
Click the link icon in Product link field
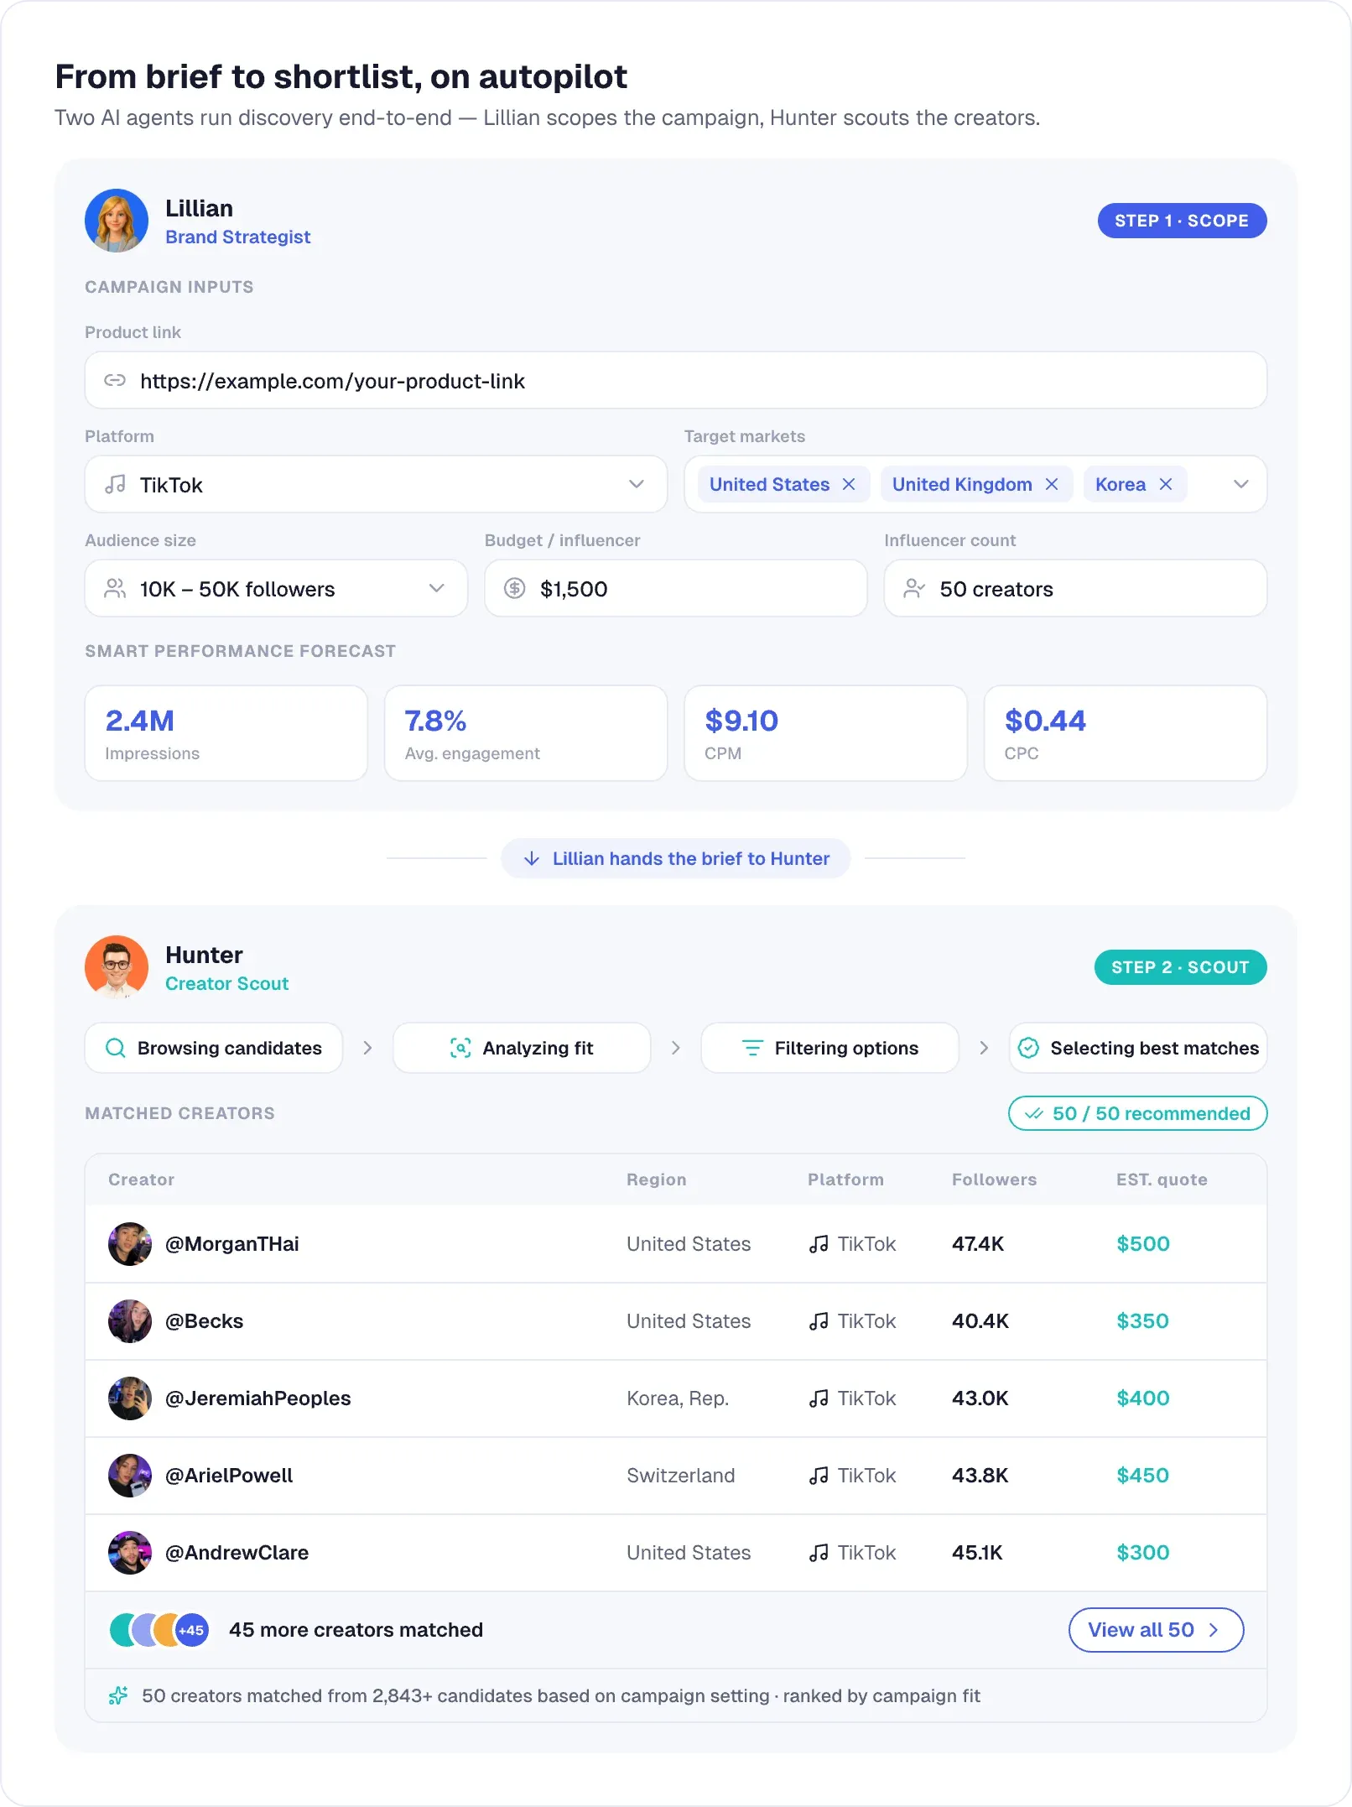coord(115,381)
